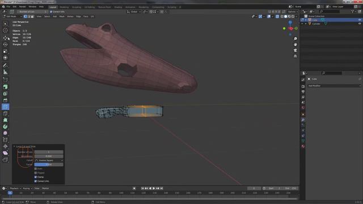Click the Number of Cuts field in operator panel
This screenshot has width=363, height=204.
click(49, 152)
